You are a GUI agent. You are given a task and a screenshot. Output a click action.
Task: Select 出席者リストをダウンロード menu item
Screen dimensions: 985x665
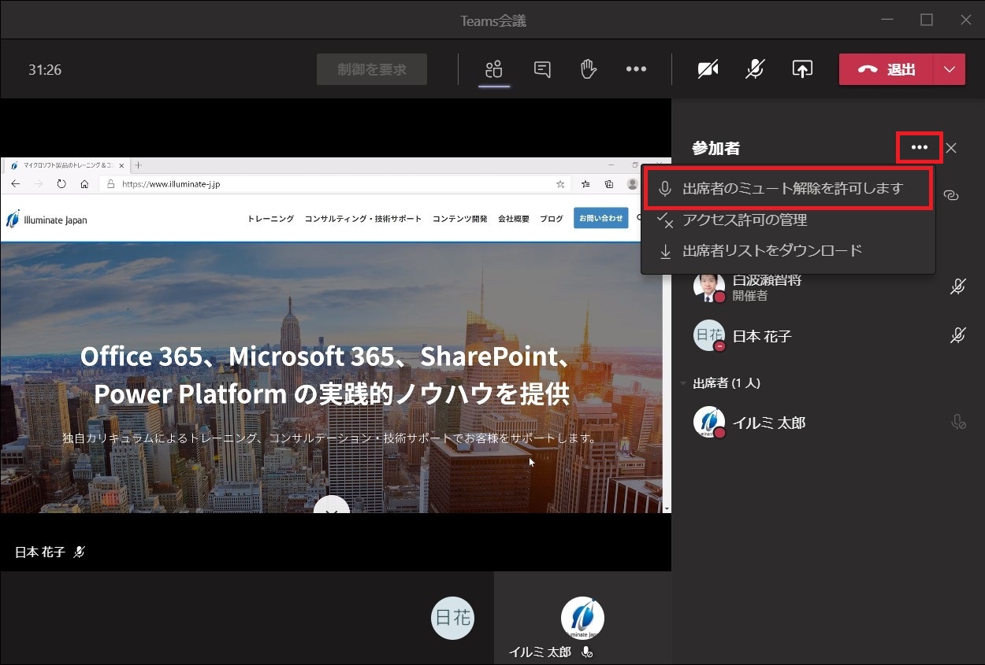click(x=789, y=251)
